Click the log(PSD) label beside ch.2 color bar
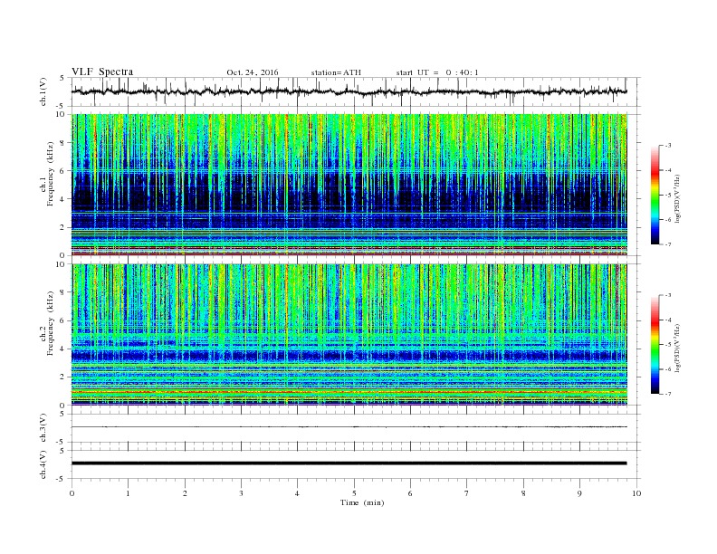The image size is (717, 554). click(678, 348)
